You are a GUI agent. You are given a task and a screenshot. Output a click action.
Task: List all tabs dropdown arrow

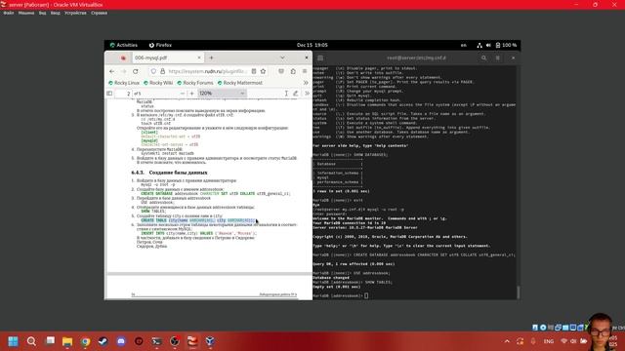pos(282,58)
